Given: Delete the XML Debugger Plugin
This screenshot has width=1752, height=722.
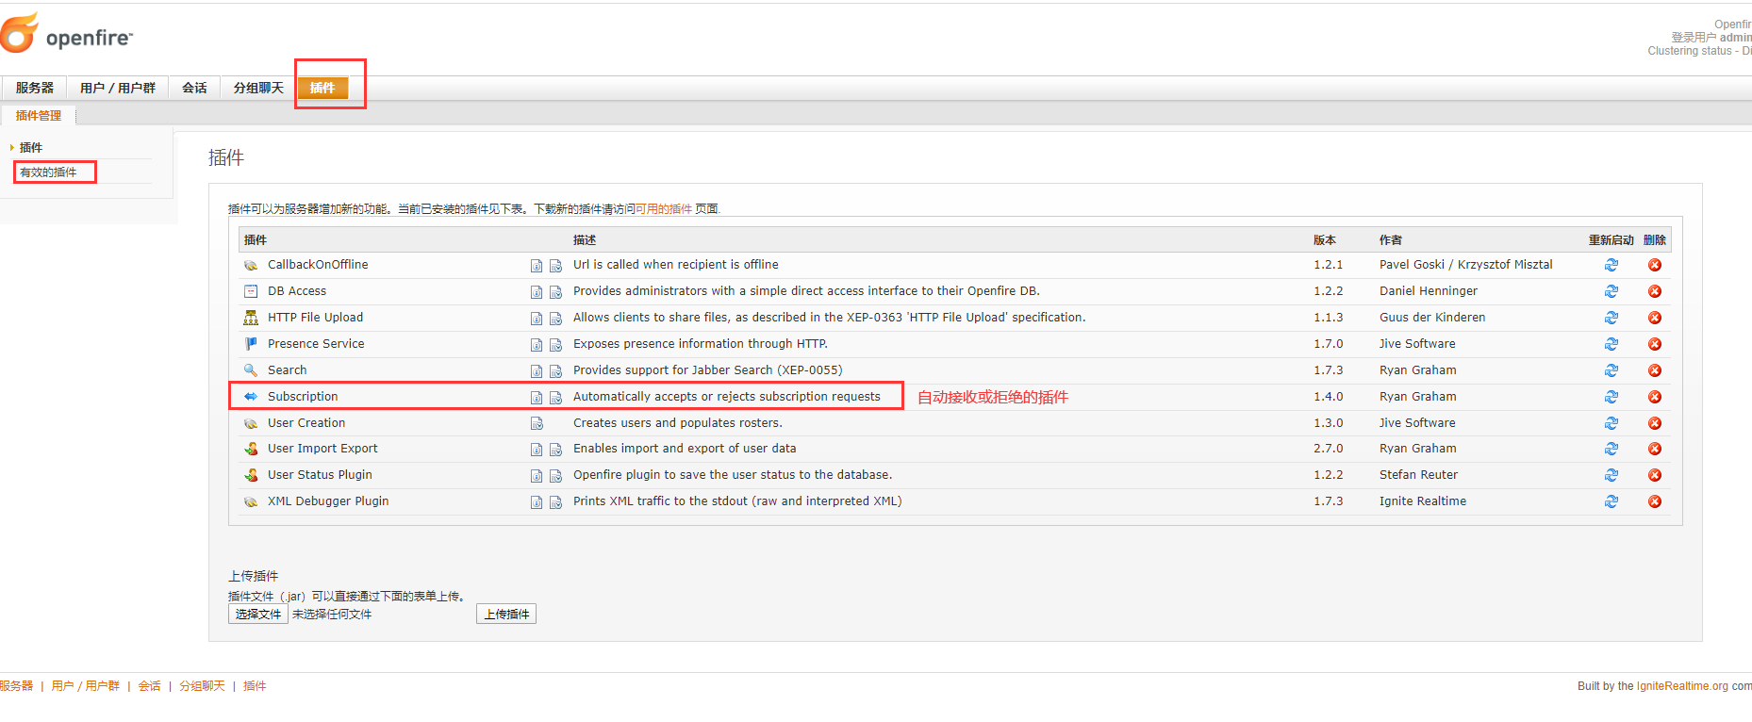Looking at the screenshot, I should tap(1654, 501).
